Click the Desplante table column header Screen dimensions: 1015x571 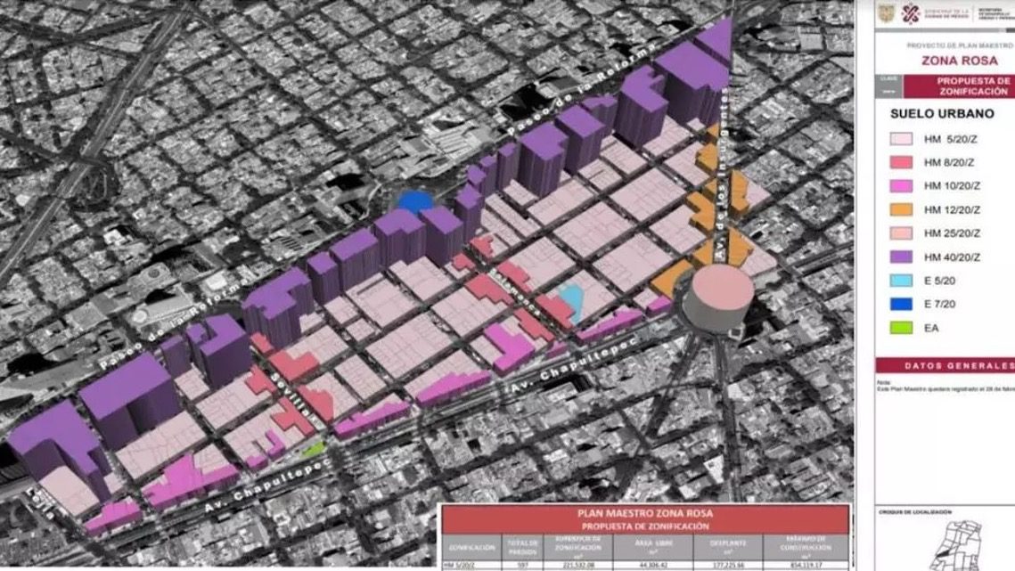point(730,545)
